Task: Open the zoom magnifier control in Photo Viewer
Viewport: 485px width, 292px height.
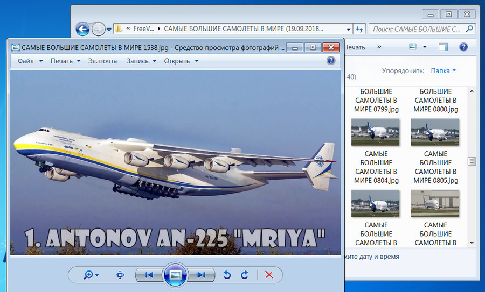Action: (91, 275)
